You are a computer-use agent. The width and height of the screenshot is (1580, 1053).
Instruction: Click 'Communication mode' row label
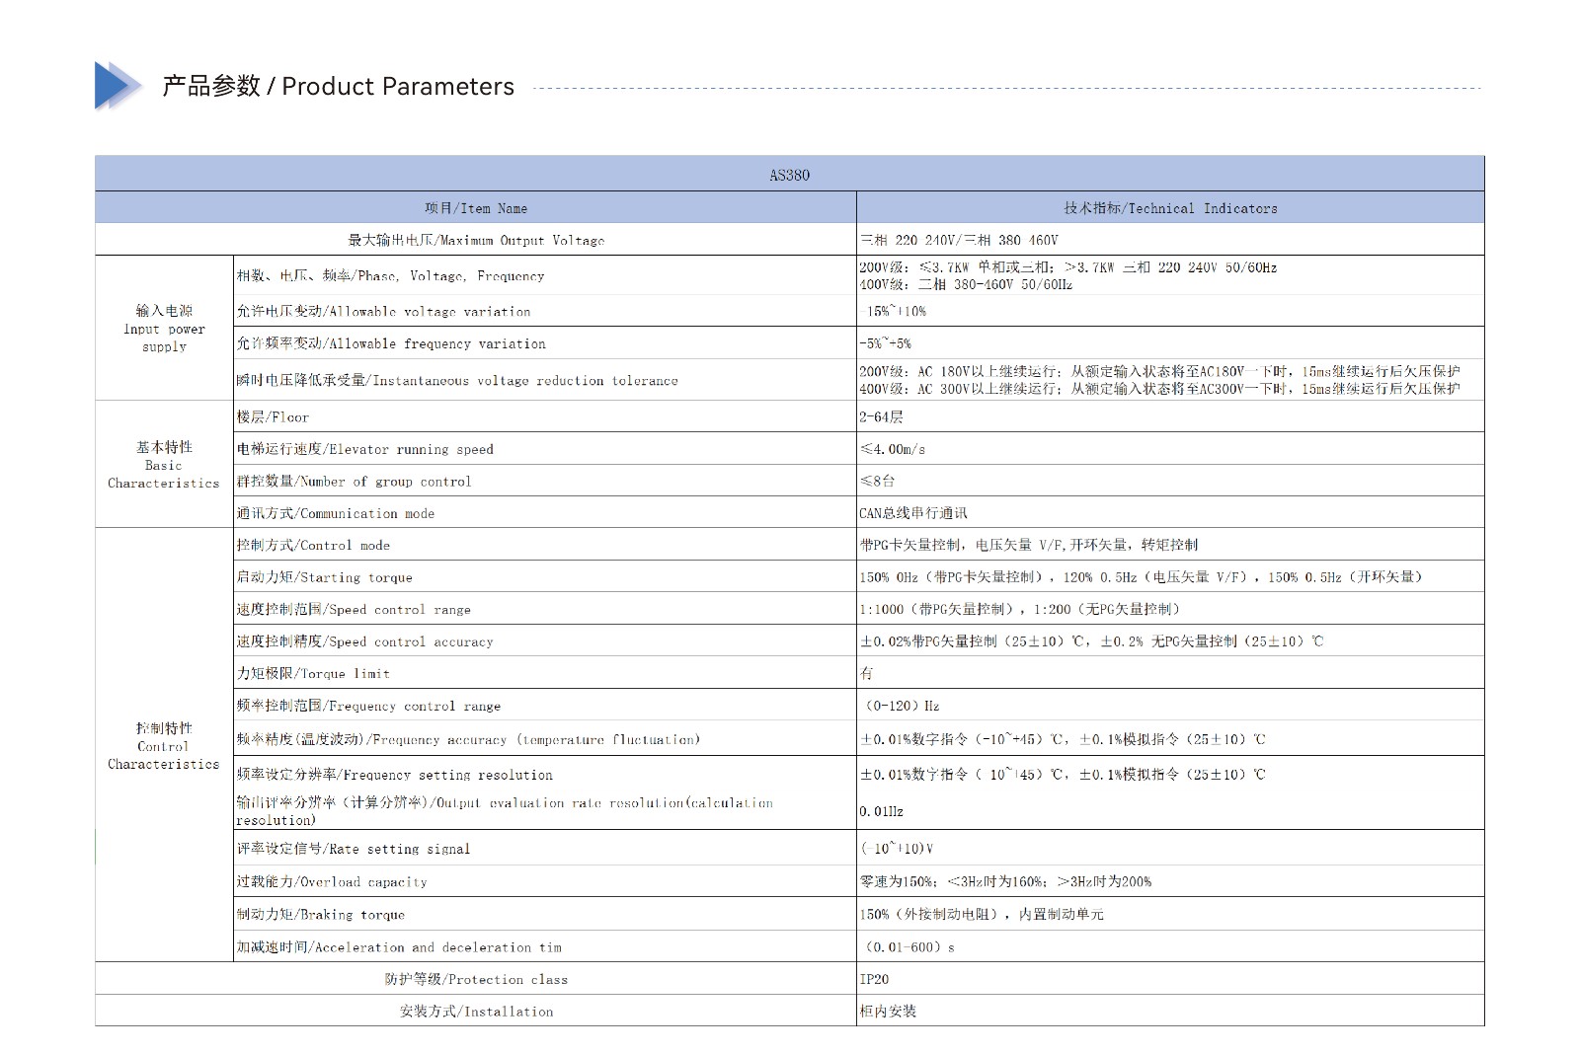pyautogui.click(x=335, y=513)
